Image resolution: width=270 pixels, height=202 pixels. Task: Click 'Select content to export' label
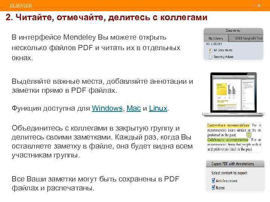pyautogui.click(x=229, y=173)
